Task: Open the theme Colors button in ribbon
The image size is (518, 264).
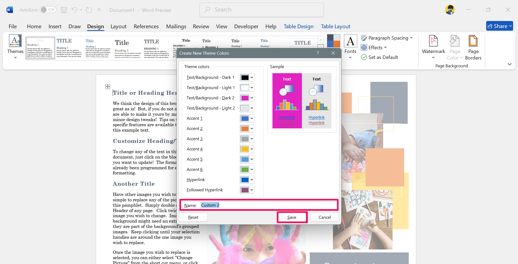Action: tap(333, 41)
